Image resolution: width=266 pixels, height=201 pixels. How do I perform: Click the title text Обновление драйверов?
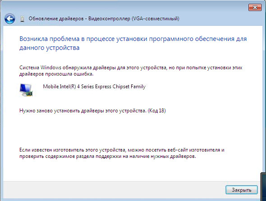coord(56,18)
